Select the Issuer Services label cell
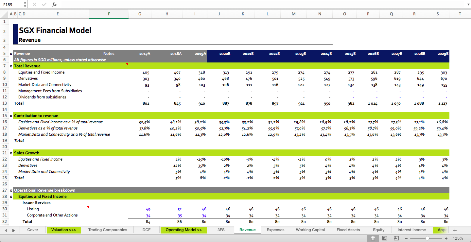This screenshot has height=242, width=471. click(x=36, y=203)
